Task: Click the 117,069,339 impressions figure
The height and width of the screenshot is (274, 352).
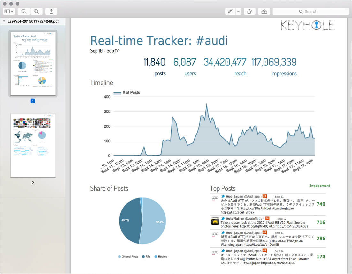Action: (x=274, y=62)
